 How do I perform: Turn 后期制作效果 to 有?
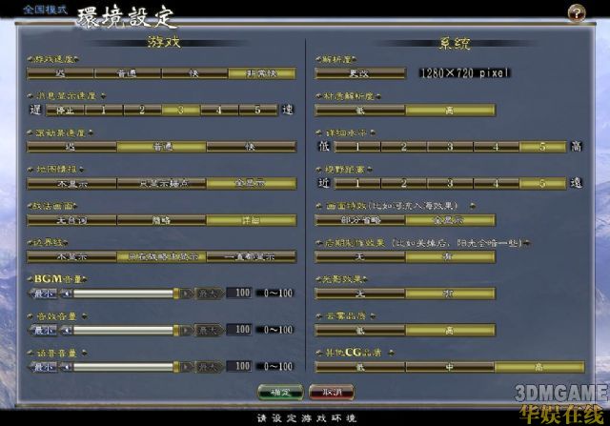(x=450, y=256)
